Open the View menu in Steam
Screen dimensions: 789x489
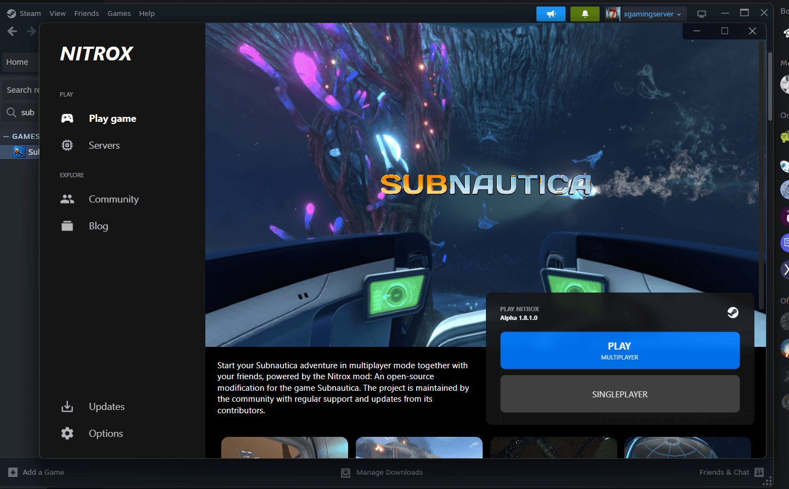[x=58, y=13]
